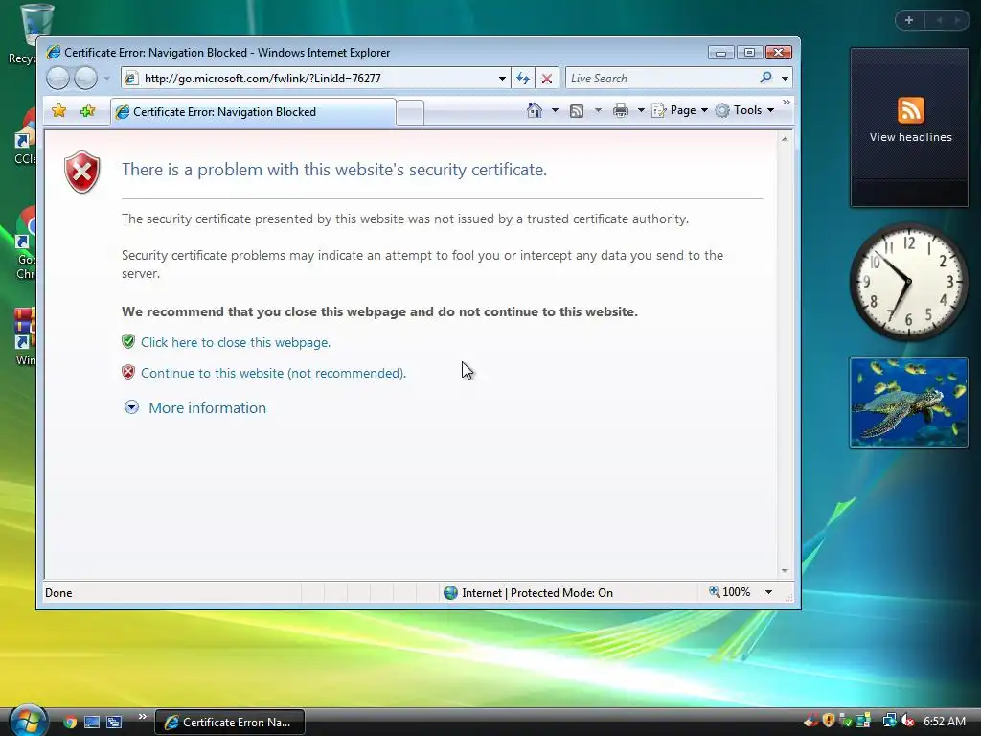
Task: Click the Refresh button beside address bar
Action: pyautogui.click(x=523, y=79)
